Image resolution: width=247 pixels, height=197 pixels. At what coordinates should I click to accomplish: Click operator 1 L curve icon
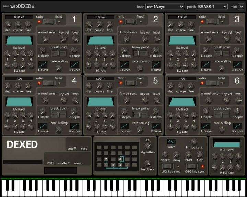[x=43, y=64]
